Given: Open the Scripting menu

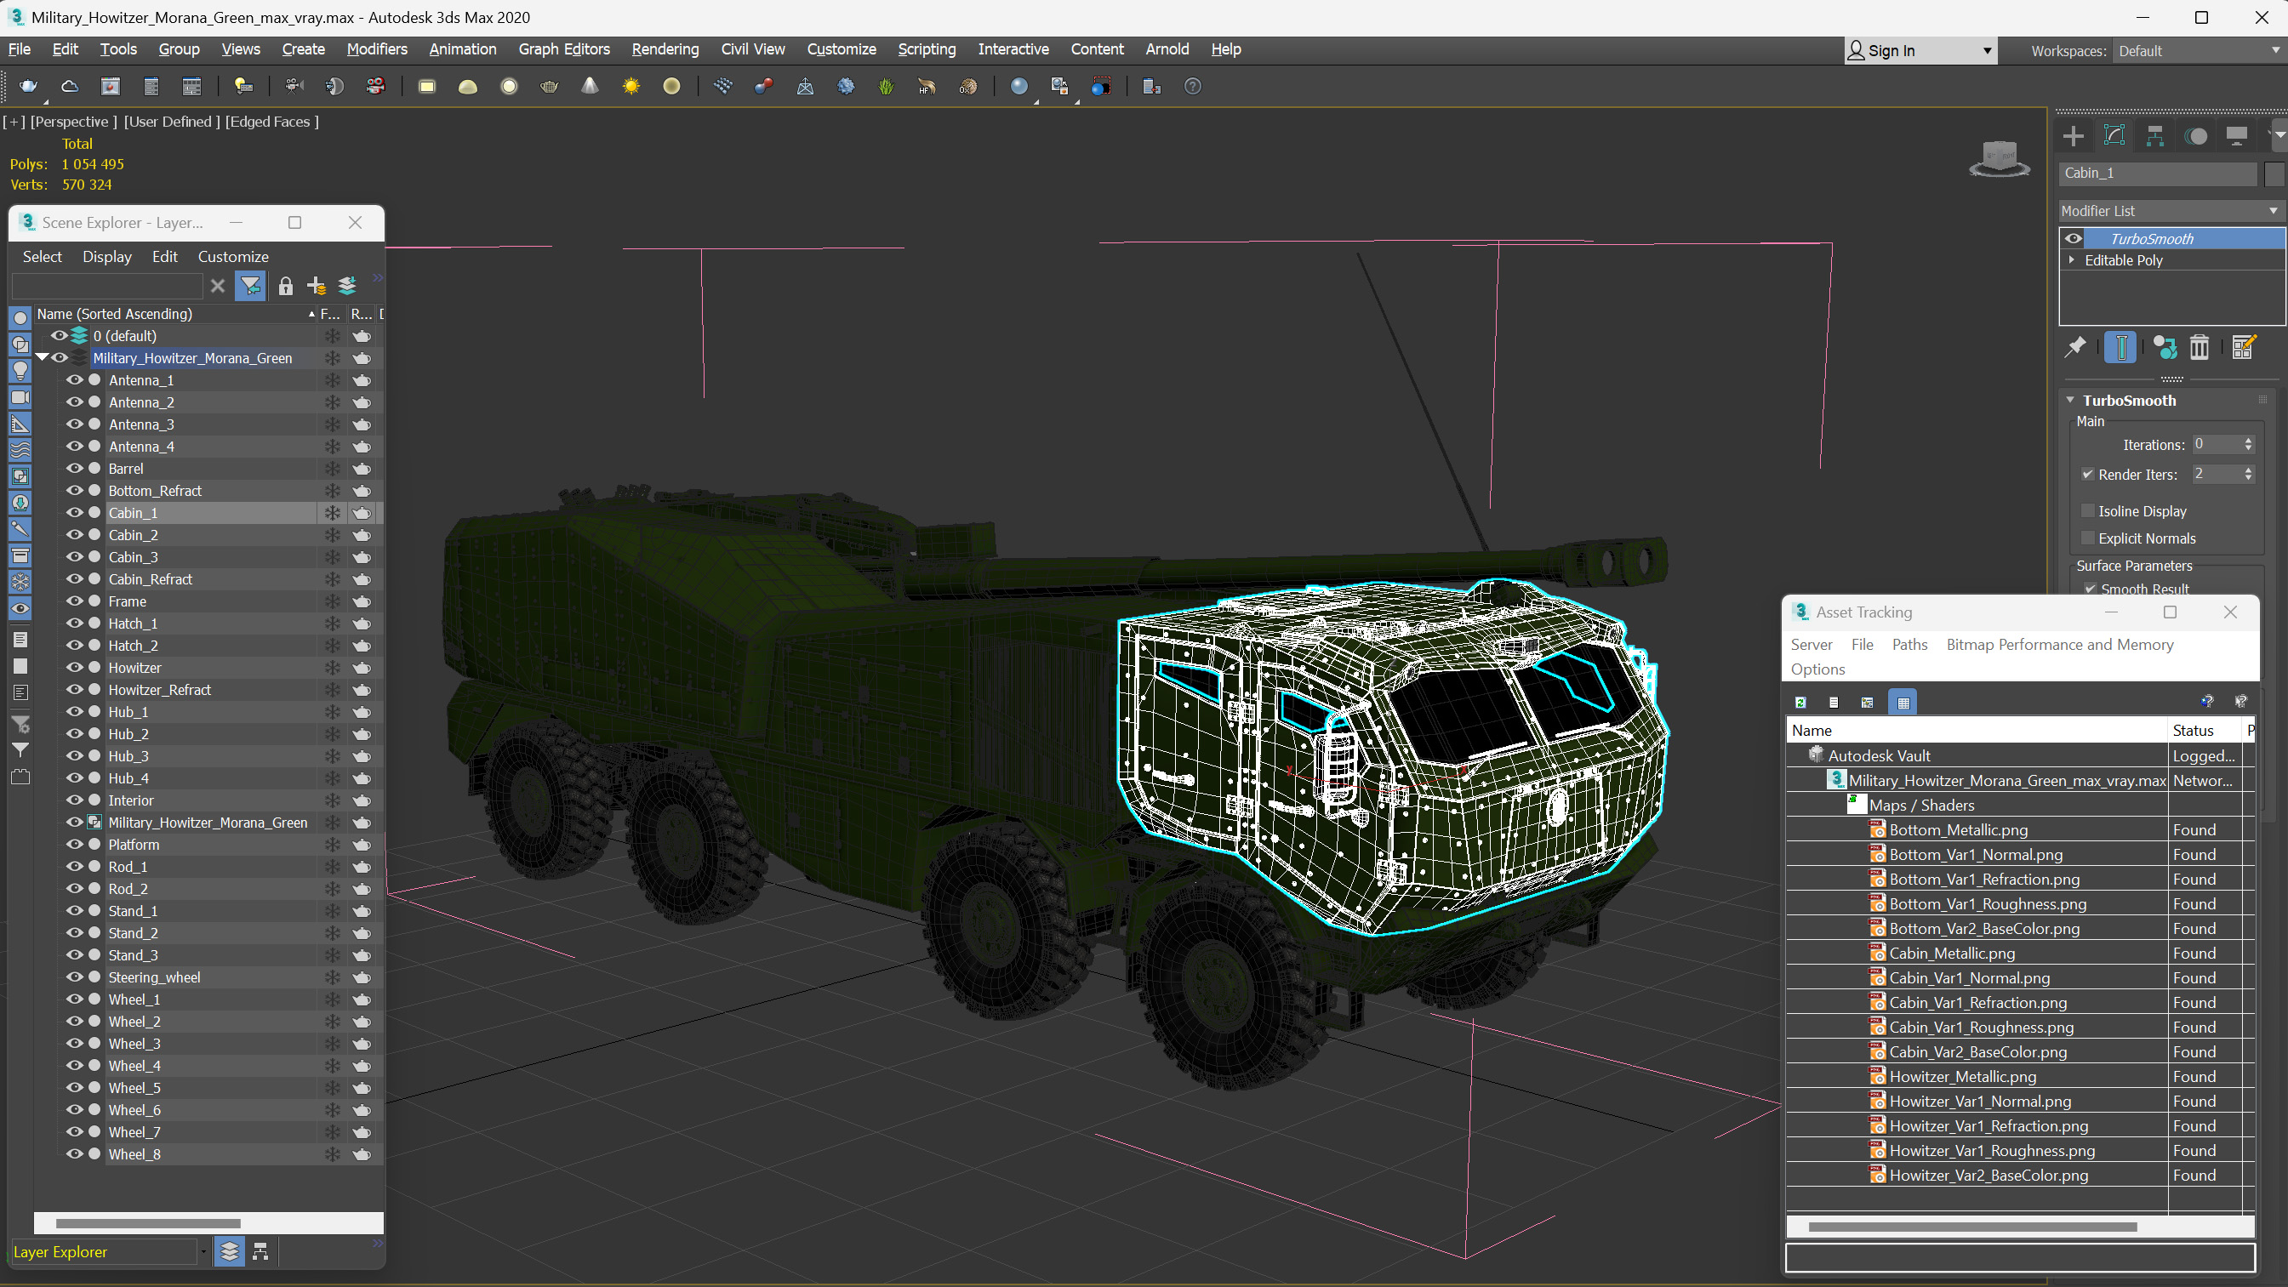Looking at the screenshot, I should (927, 48).
